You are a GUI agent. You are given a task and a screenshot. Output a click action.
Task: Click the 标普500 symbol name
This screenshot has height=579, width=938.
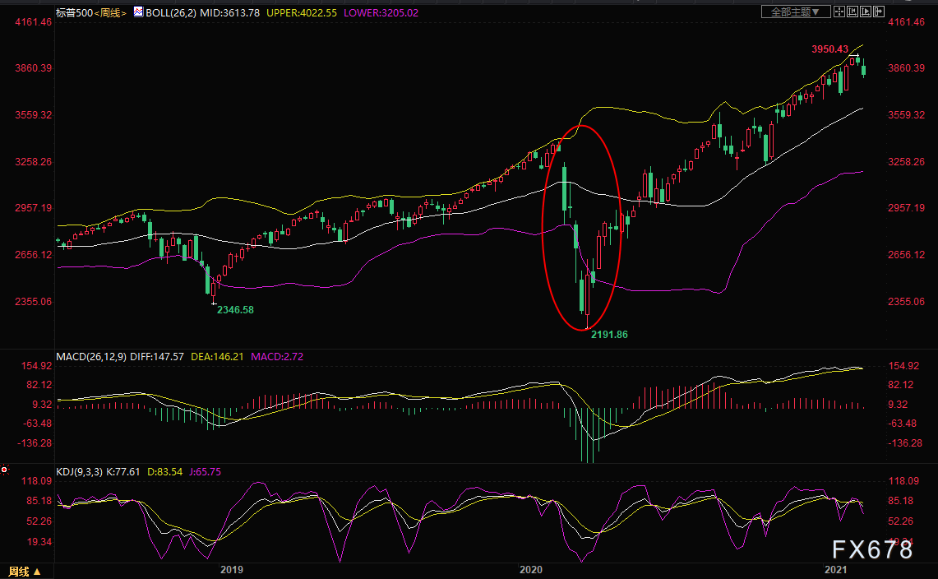coord(75,12)
